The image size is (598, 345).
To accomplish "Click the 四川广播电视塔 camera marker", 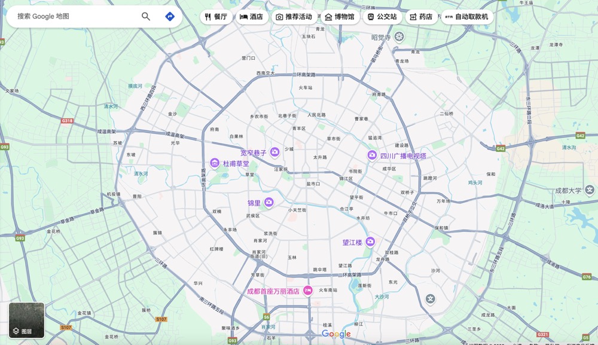I will pyautogui.click(x=372, y=155).
